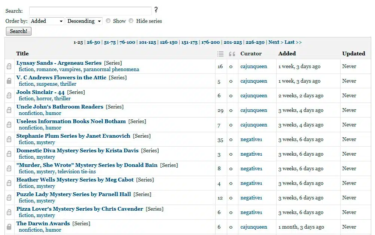375x235 pixels.
Task: Click the horror tag under Jools Sinclair
Action: (x=44, y=98)
